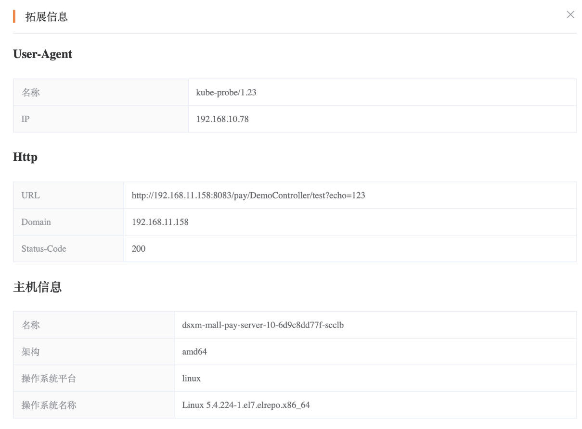Click the 架构 row label
The height and width of the screenshot is (429, 582).
[30, 352]
